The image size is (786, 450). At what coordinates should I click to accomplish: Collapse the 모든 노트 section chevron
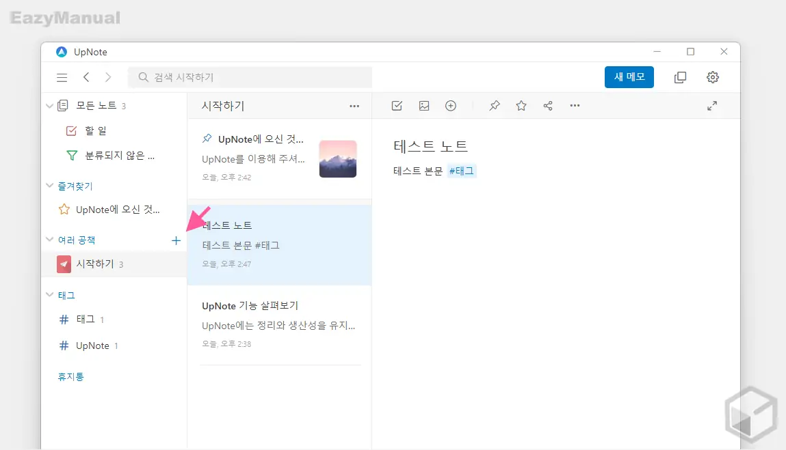point(49,106)
